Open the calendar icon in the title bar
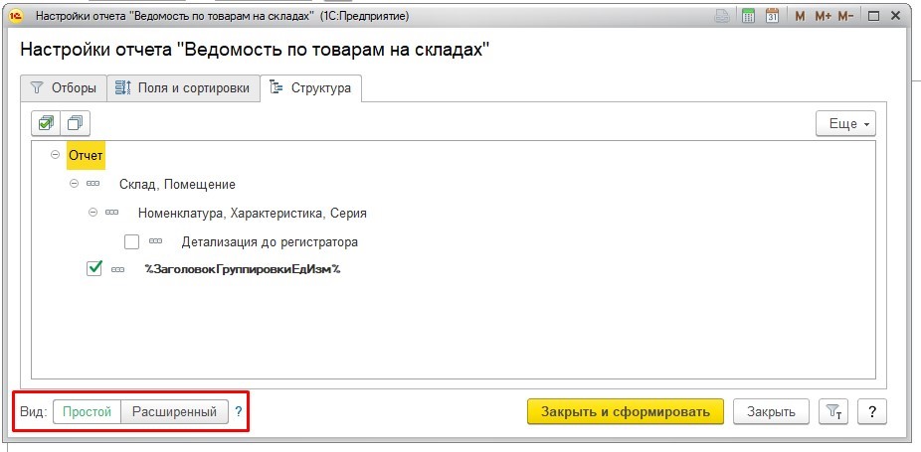The height and width of the screenshot is (452, 921). coord(771,17)
